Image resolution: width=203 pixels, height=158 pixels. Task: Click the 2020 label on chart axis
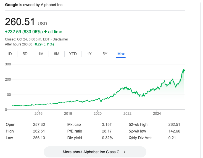(x=97, y=113)
